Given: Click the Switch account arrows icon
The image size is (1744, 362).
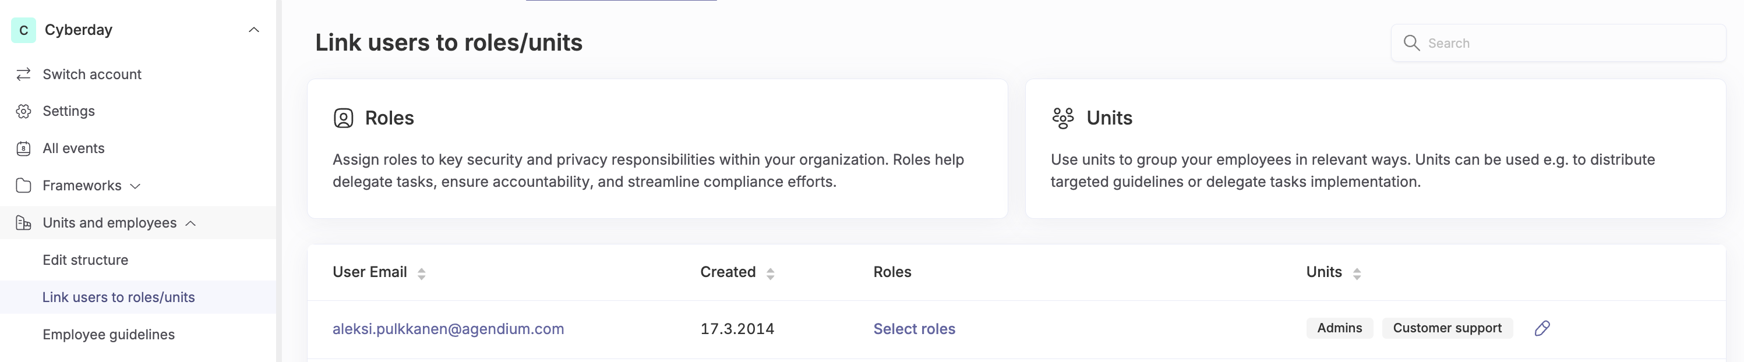Looking at the screenshot, I should [x=24, y=74].
